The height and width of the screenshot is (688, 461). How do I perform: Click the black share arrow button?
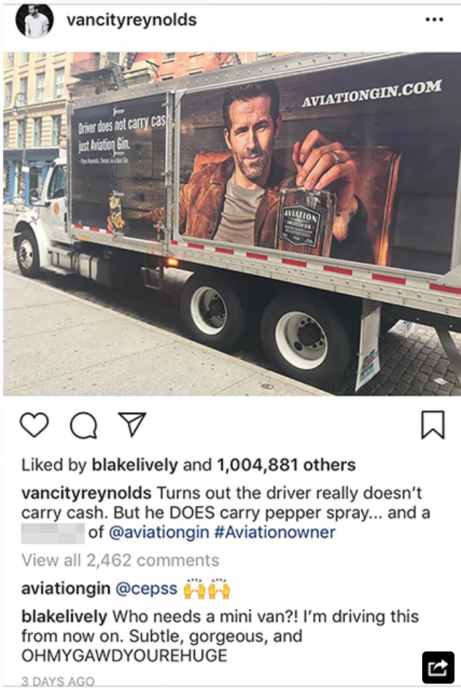coord(437,668)
